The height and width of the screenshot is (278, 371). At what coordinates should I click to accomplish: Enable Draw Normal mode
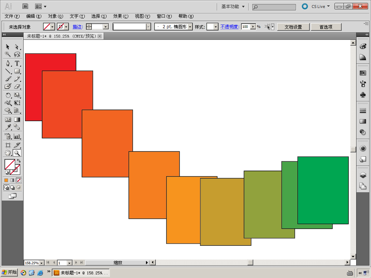point(7,188)
